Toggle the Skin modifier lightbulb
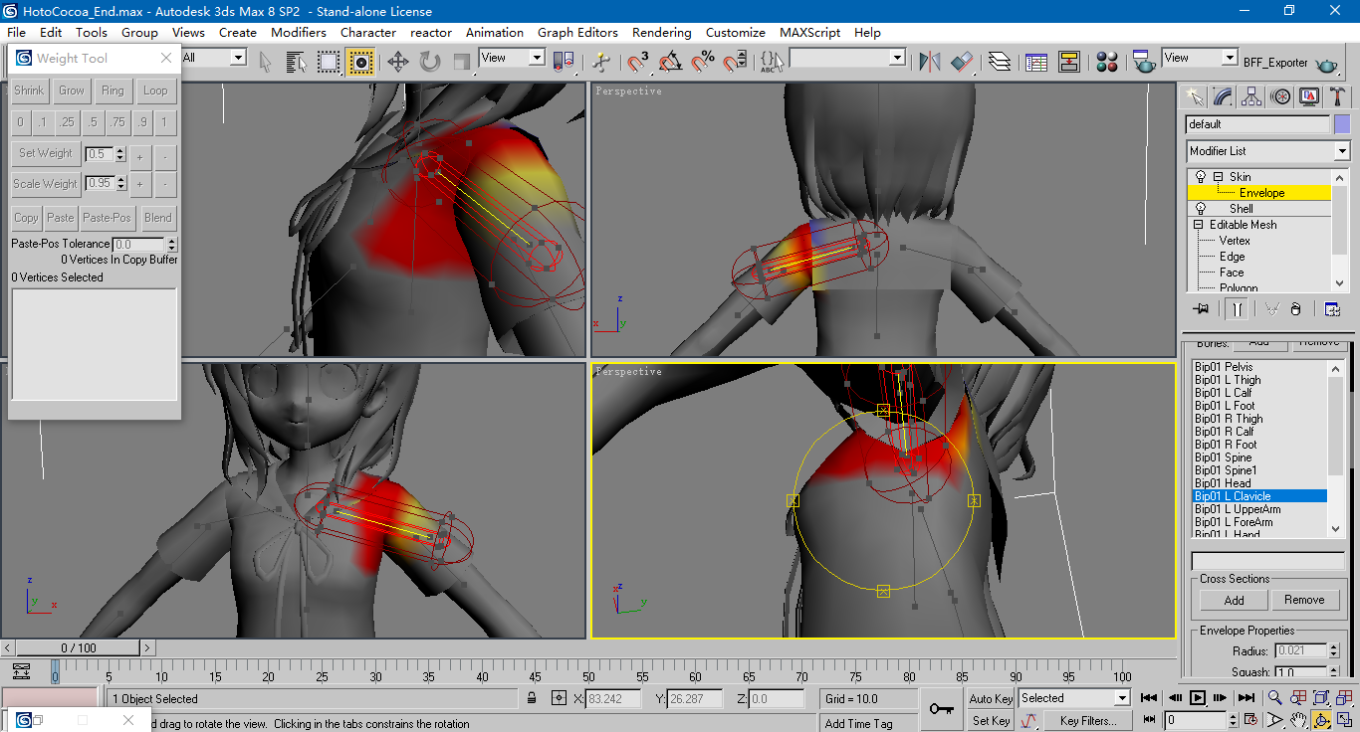The height and width of the screenshot is (732, 1360). (x=1201, y=177)
